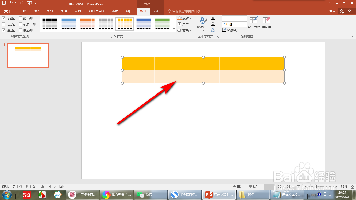Open the 效果 dropdown arrow
This screenshot has width=356, height=200.
191,30
